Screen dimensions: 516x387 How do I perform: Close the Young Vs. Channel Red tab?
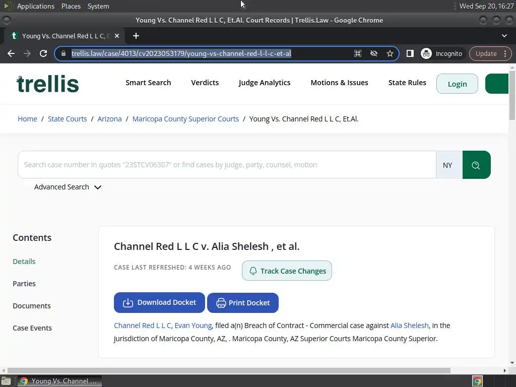(117, 36)
